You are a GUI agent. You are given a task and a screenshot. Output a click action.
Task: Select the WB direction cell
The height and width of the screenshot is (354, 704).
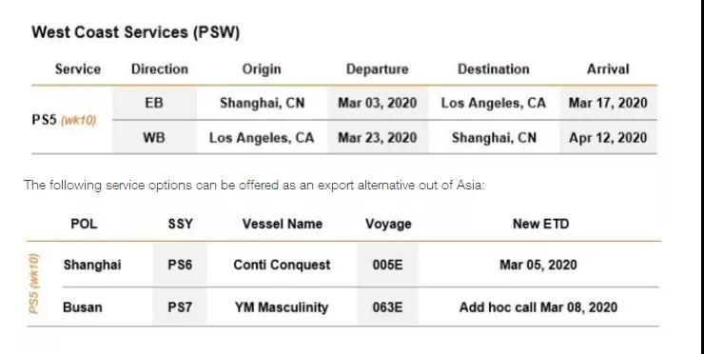(154, 137)
